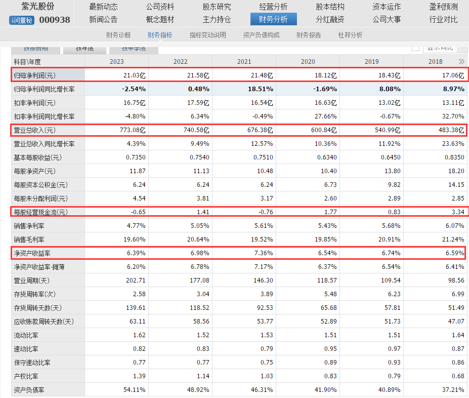Image resolution: width=469 pixels, height=398 pixels.
Task: Select the 资产负债率 row label
Action: click(29, 390)
